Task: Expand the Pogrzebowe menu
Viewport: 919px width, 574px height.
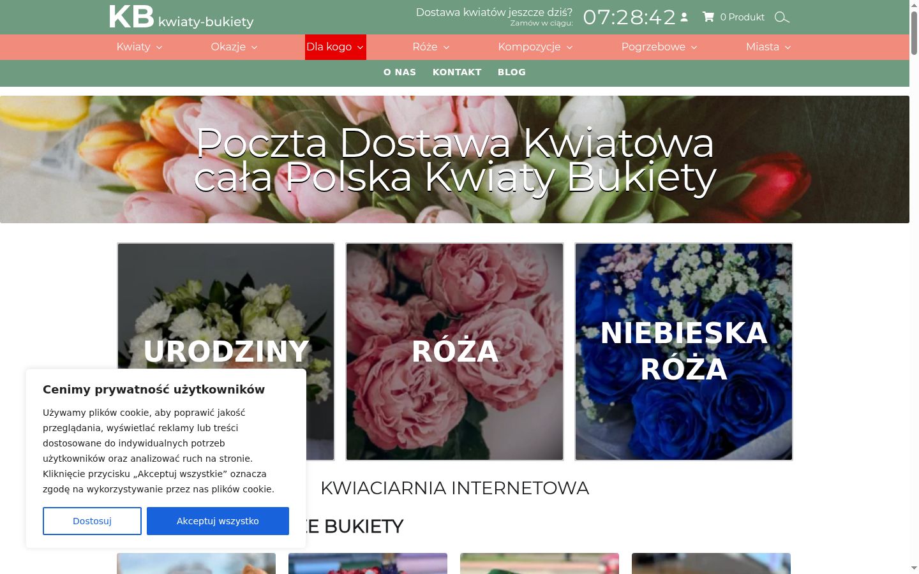Action: pyautogui.click(x=659, y=47)
